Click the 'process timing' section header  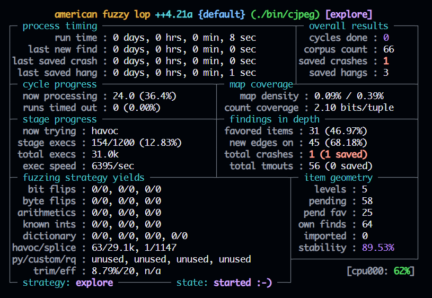[60, 26]
